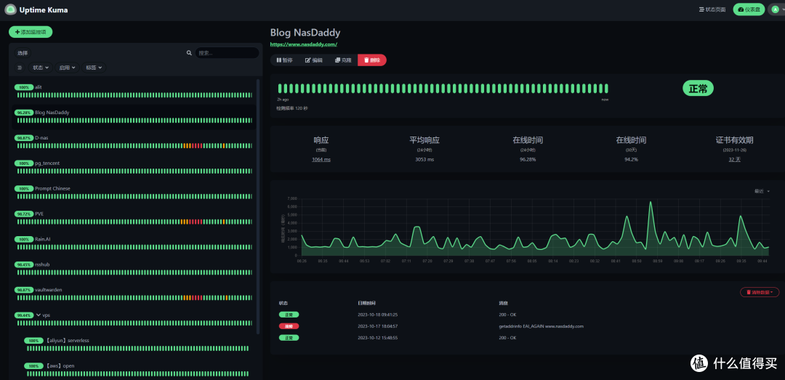Click the 检测频率 120 秒 text
This screenshot has width=785, height=380.
pyautogui.click(x=292, y=108)
